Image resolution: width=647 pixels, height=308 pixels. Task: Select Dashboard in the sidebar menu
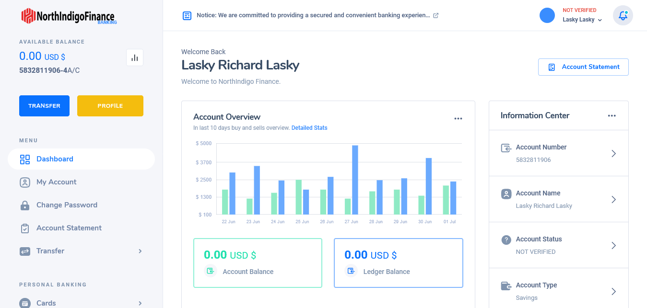(81, 159)
